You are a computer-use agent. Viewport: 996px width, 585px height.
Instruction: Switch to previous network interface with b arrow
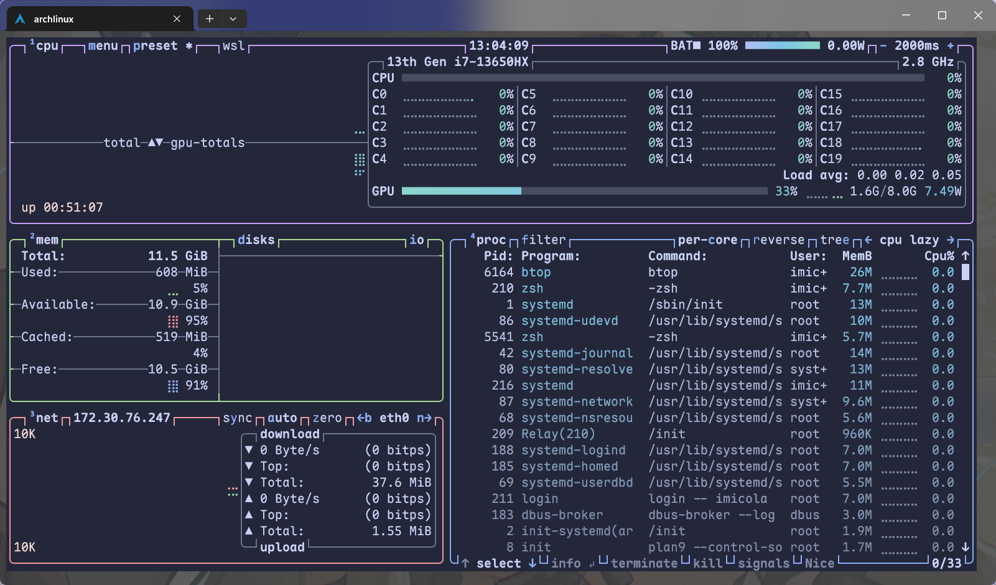coord(364,418)
